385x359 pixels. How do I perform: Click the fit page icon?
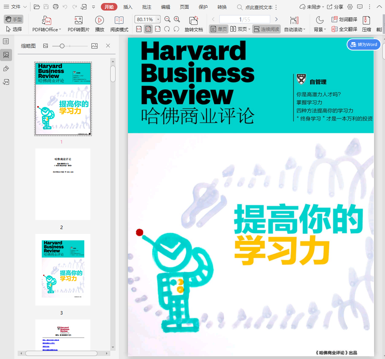coord(148,29)
